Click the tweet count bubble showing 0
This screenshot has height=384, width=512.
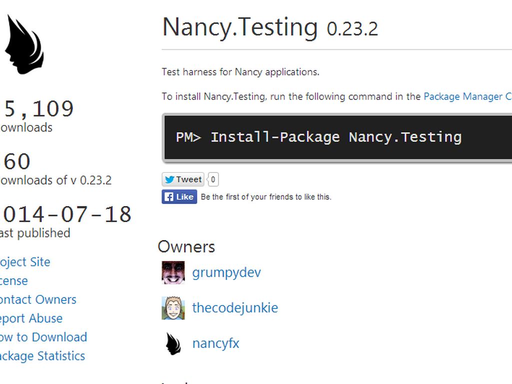point(213,179)
